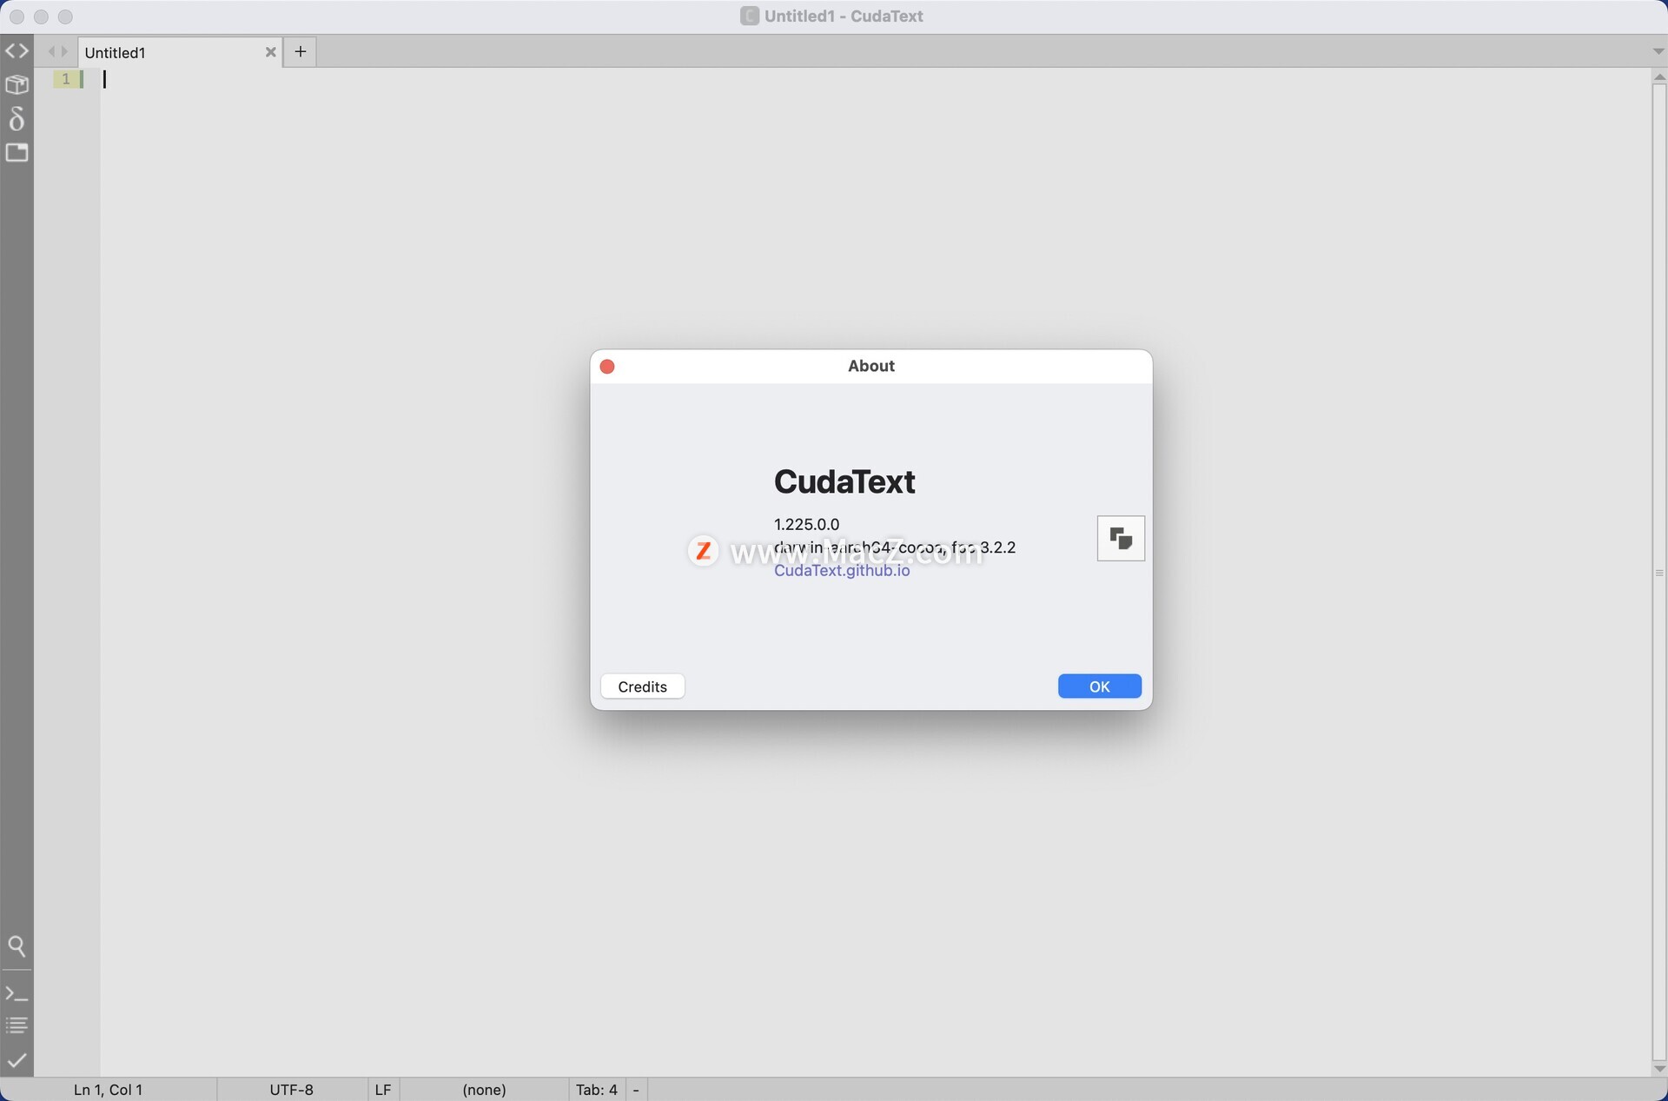Show the Output list panel icon
Viewport: 1668px width, 1101px height.
17,1025
